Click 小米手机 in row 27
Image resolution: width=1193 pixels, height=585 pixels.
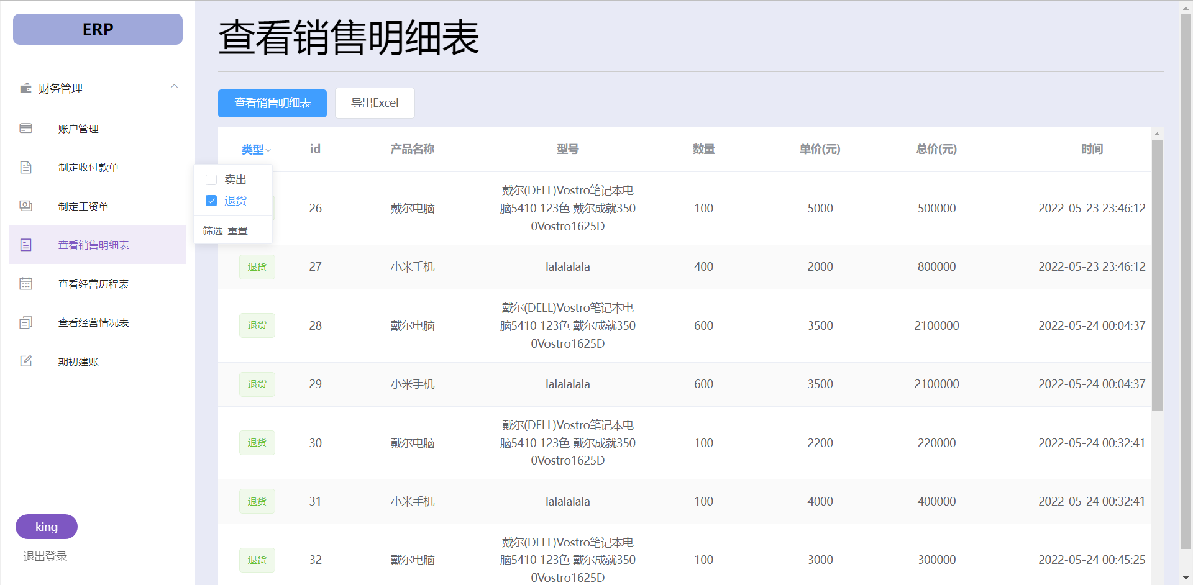(x=413, y=267)
